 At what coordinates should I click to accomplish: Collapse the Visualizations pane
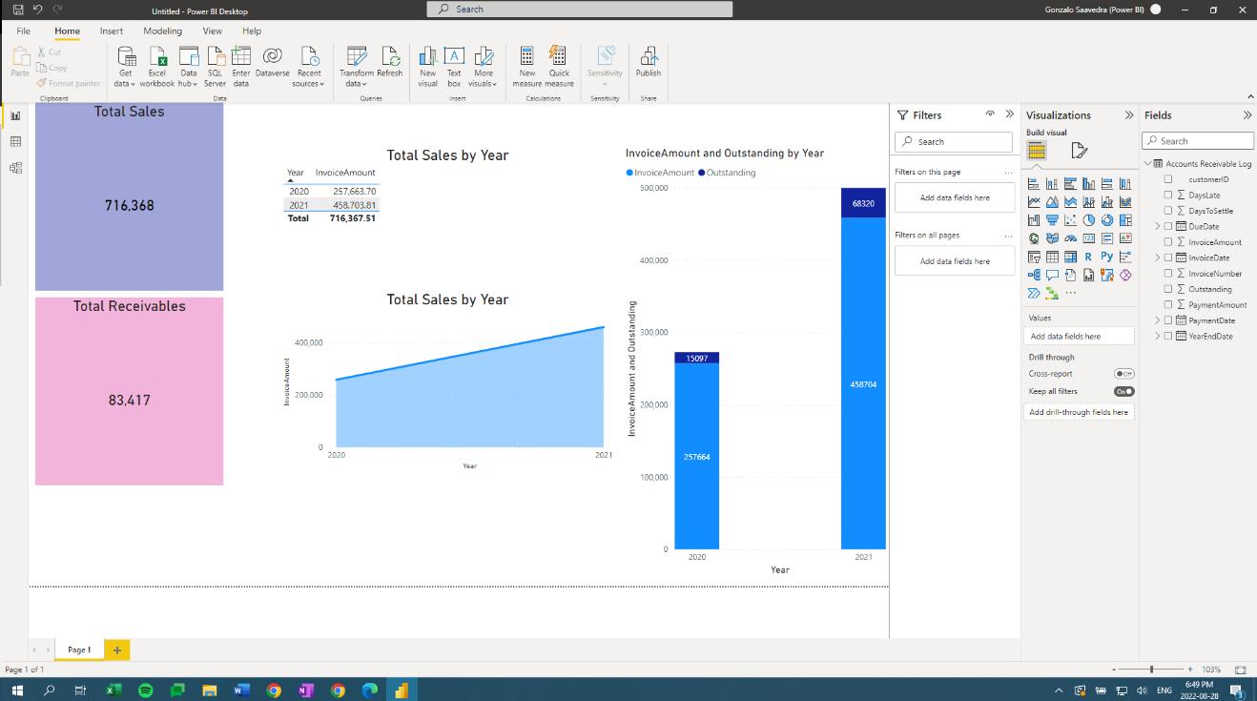click(1129, 115)
